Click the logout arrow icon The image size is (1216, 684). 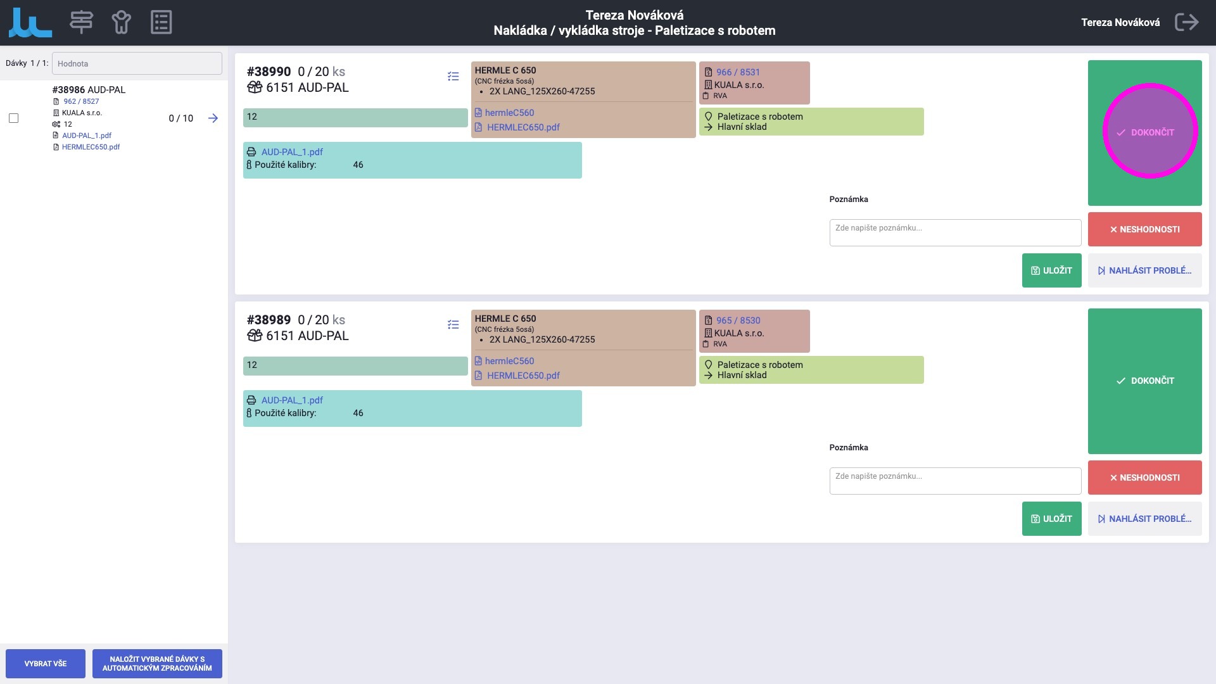pos(1186,22)
